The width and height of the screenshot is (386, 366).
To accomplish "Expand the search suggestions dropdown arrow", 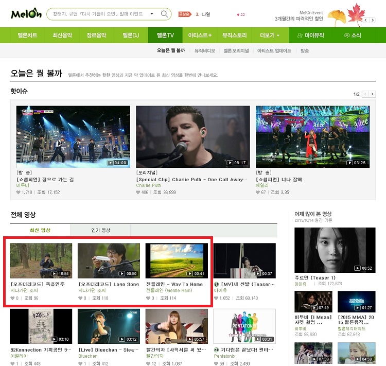I will coord(152,14).
